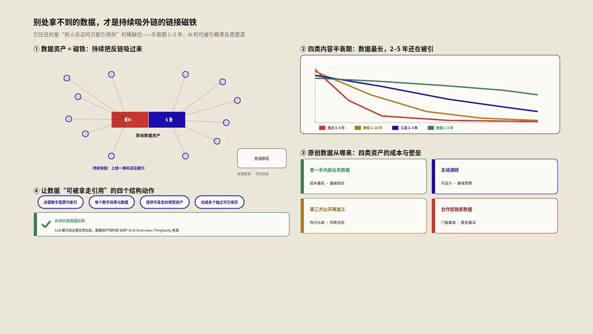Click heading ④ 让数据可被拿走引用
This screenshot has height=334, width=593.
click(x=94, y=191)
